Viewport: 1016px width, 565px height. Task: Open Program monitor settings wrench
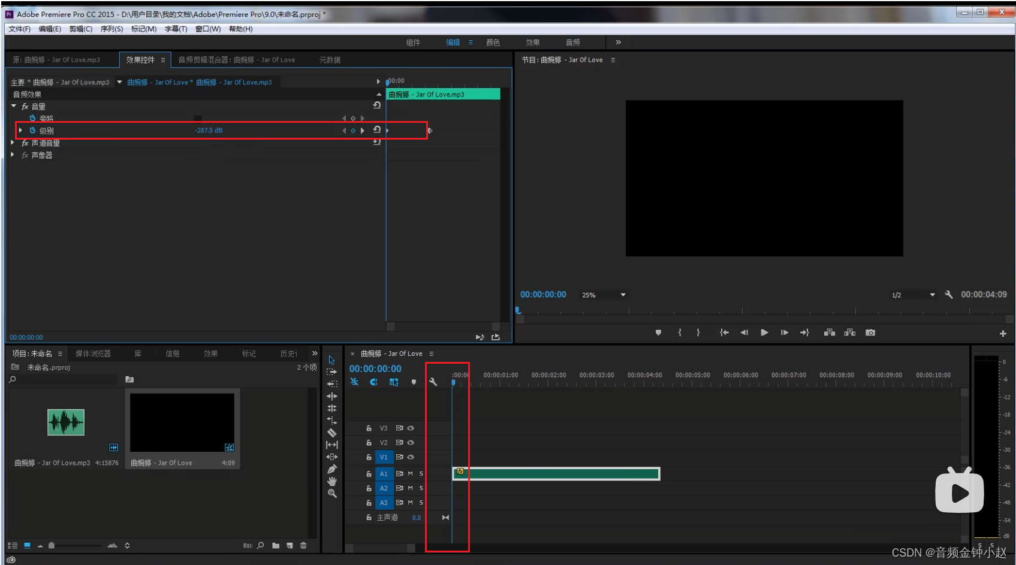948,294
